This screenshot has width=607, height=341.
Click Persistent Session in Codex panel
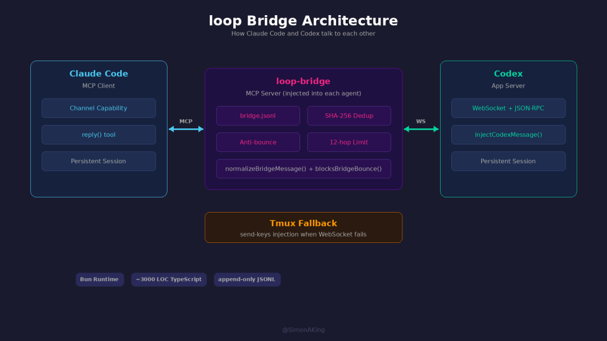508,162
